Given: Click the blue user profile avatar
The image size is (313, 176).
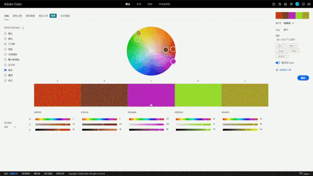Looking at the screenshot, I should pyautogui.click(x=297, y=4).
